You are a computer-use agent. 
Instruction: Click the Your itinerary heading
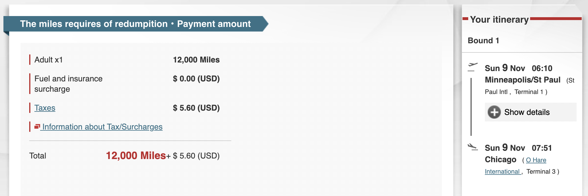click(499, 19)
